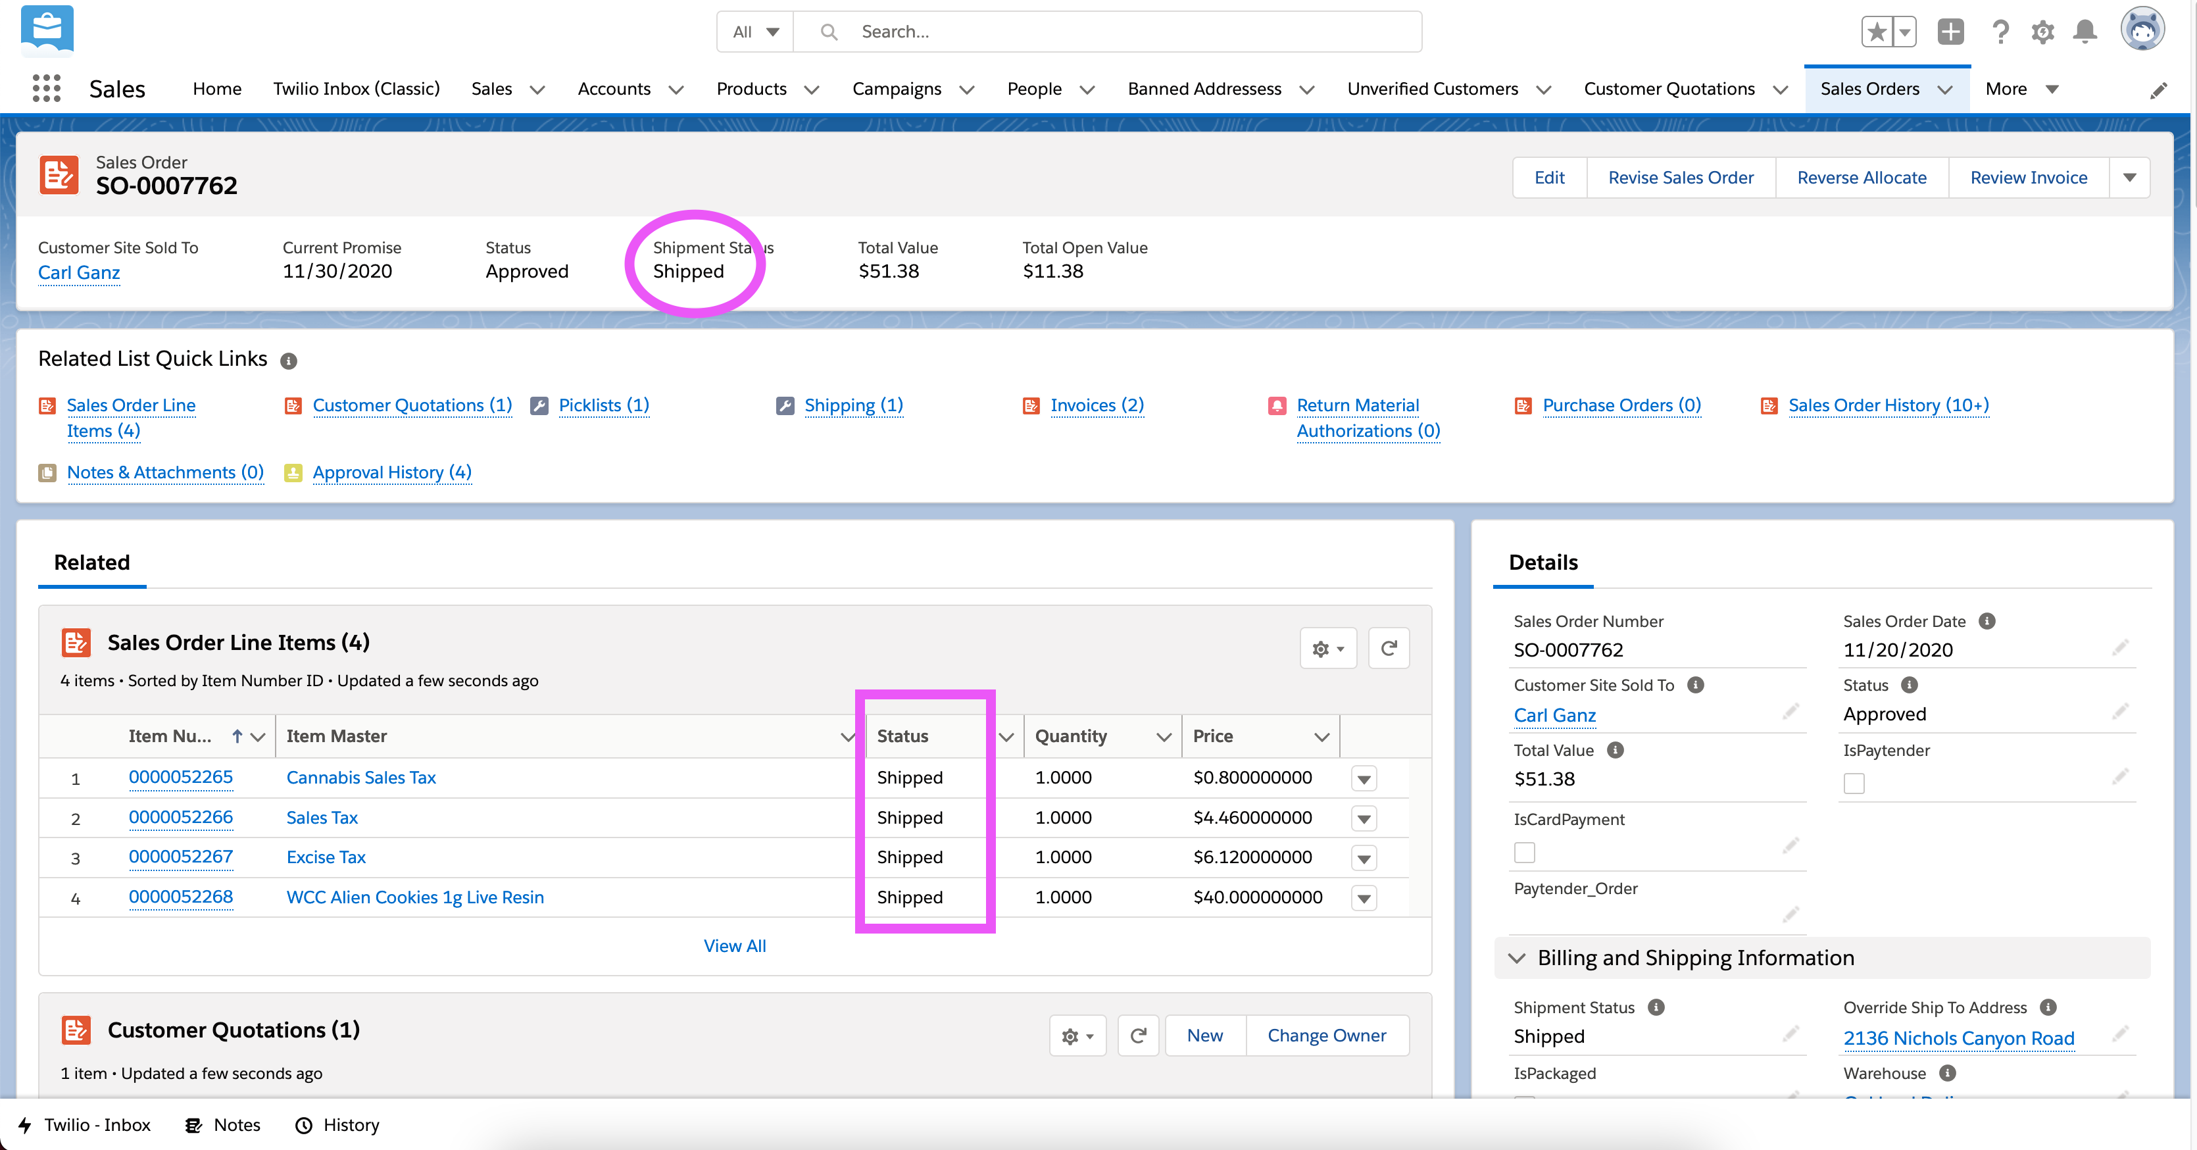Click info icon beside Details Customer Site Sold To
Image resolution: width=2197 pixels, height=1150 pixels.
[x=1696, y=685]
